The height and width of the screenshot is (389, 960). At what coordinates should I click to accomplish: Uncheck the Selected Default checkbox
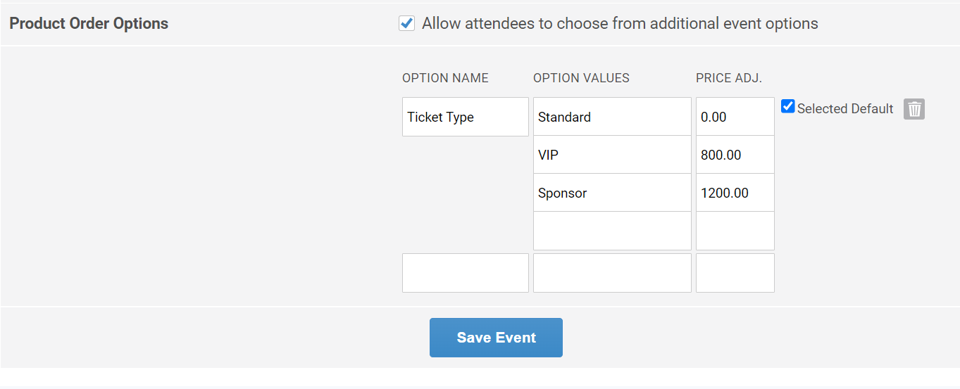788,106
